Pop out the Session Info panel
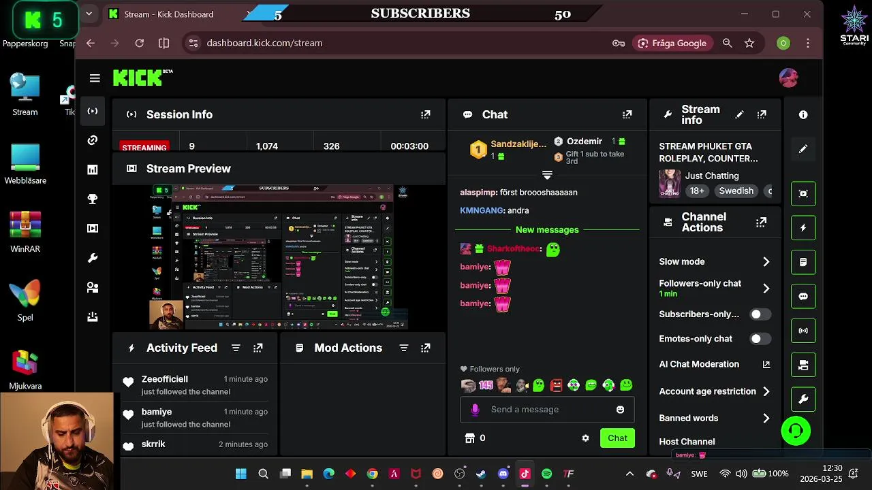 [x=426, y=114]
